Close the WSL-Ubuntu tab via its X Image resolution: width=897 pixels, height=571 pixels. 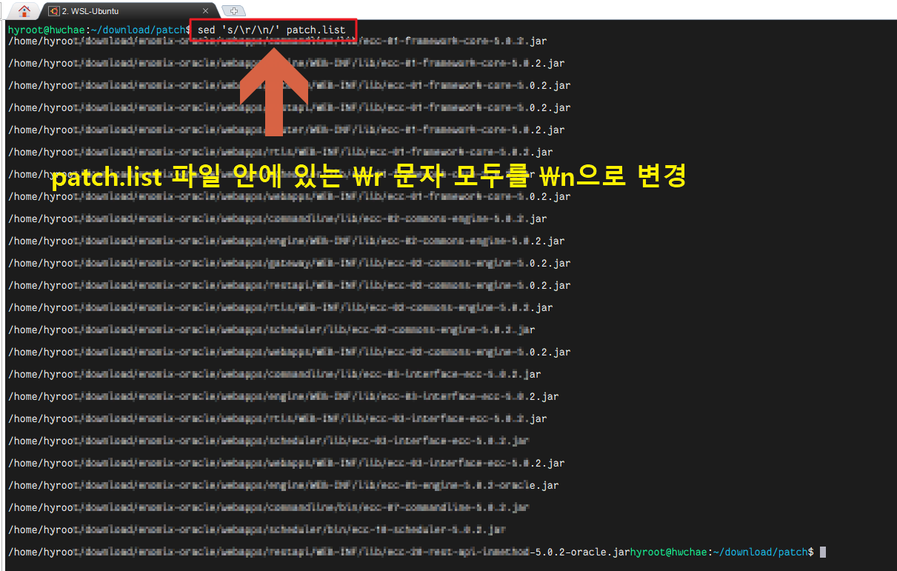click(x=205, y=11)
